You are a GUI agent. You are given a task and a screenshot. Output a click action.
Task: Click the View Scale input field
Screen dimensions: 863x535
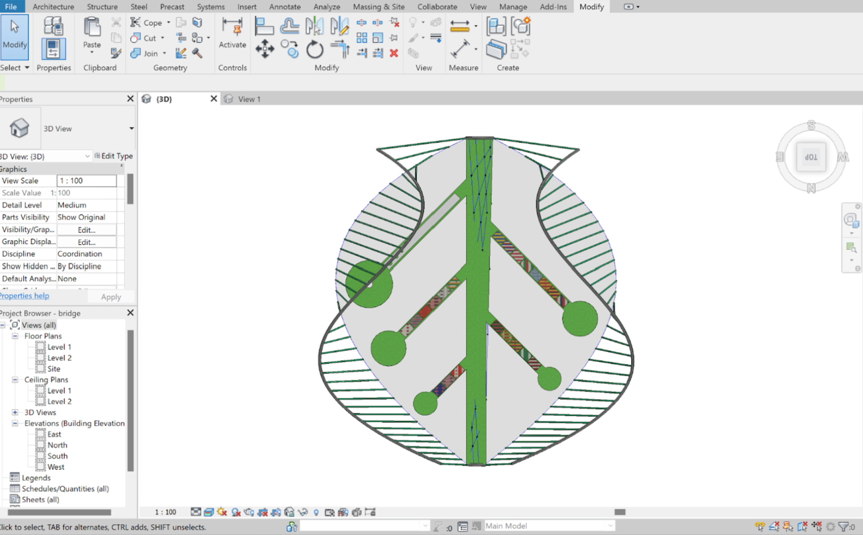87,180
